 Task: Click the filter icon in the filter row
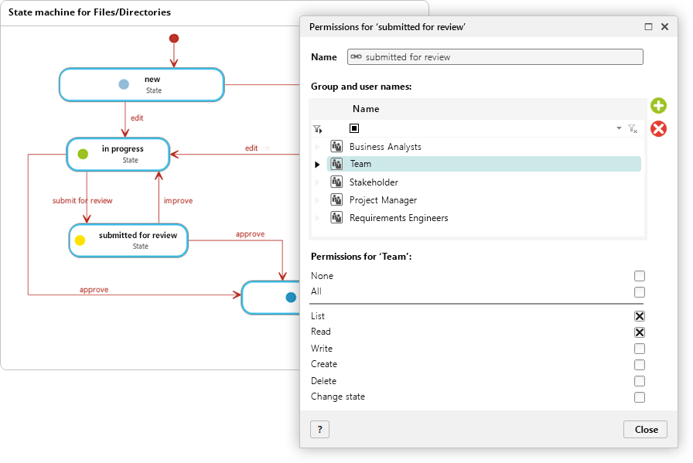318,129
